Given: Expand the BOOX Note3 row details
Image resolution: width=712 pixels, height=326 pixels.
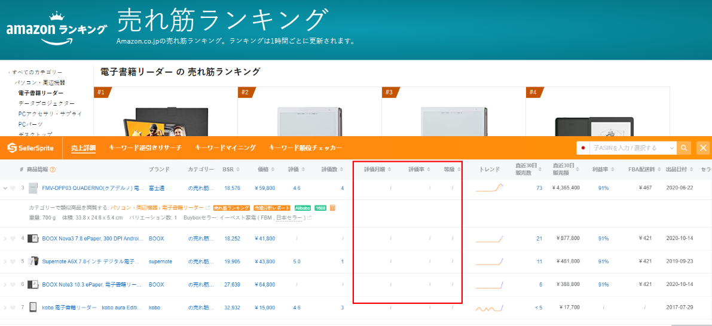Looking at the screenshot, I should pyautogui.click(x=5, y=285).
